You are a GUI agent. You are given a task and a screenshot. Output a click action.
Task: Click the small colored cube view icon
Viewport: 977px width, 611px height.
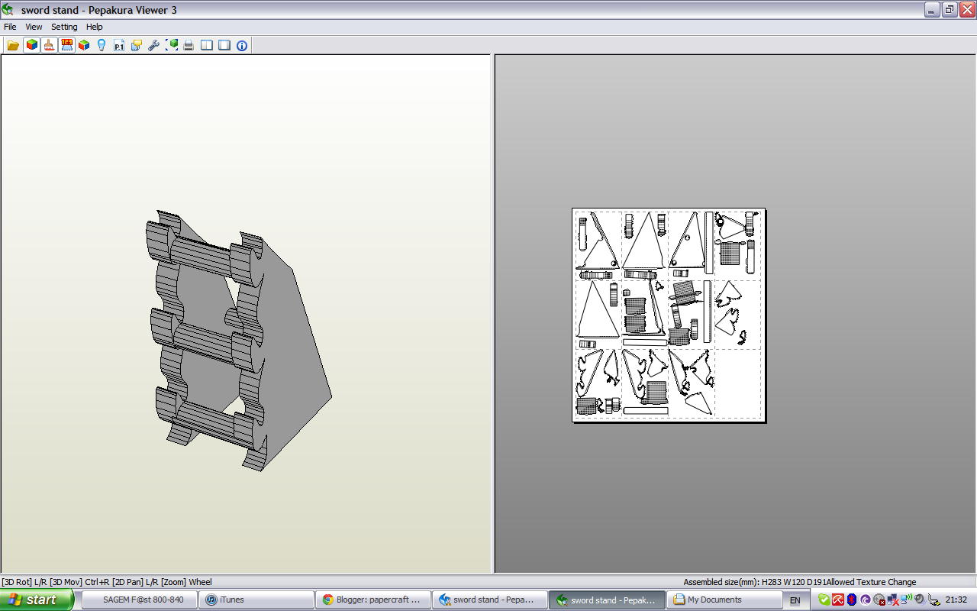point(84,45)
